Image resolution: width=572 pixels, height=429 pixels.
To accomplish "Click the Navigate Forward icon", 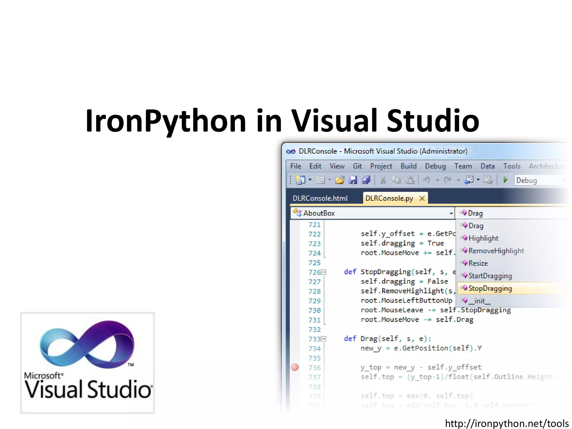I will point(488,180).
